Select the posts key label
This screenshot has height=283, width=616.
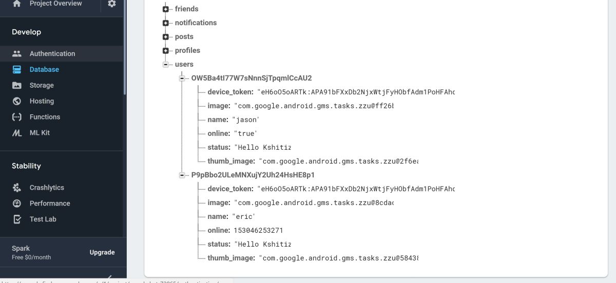point(184,36)
